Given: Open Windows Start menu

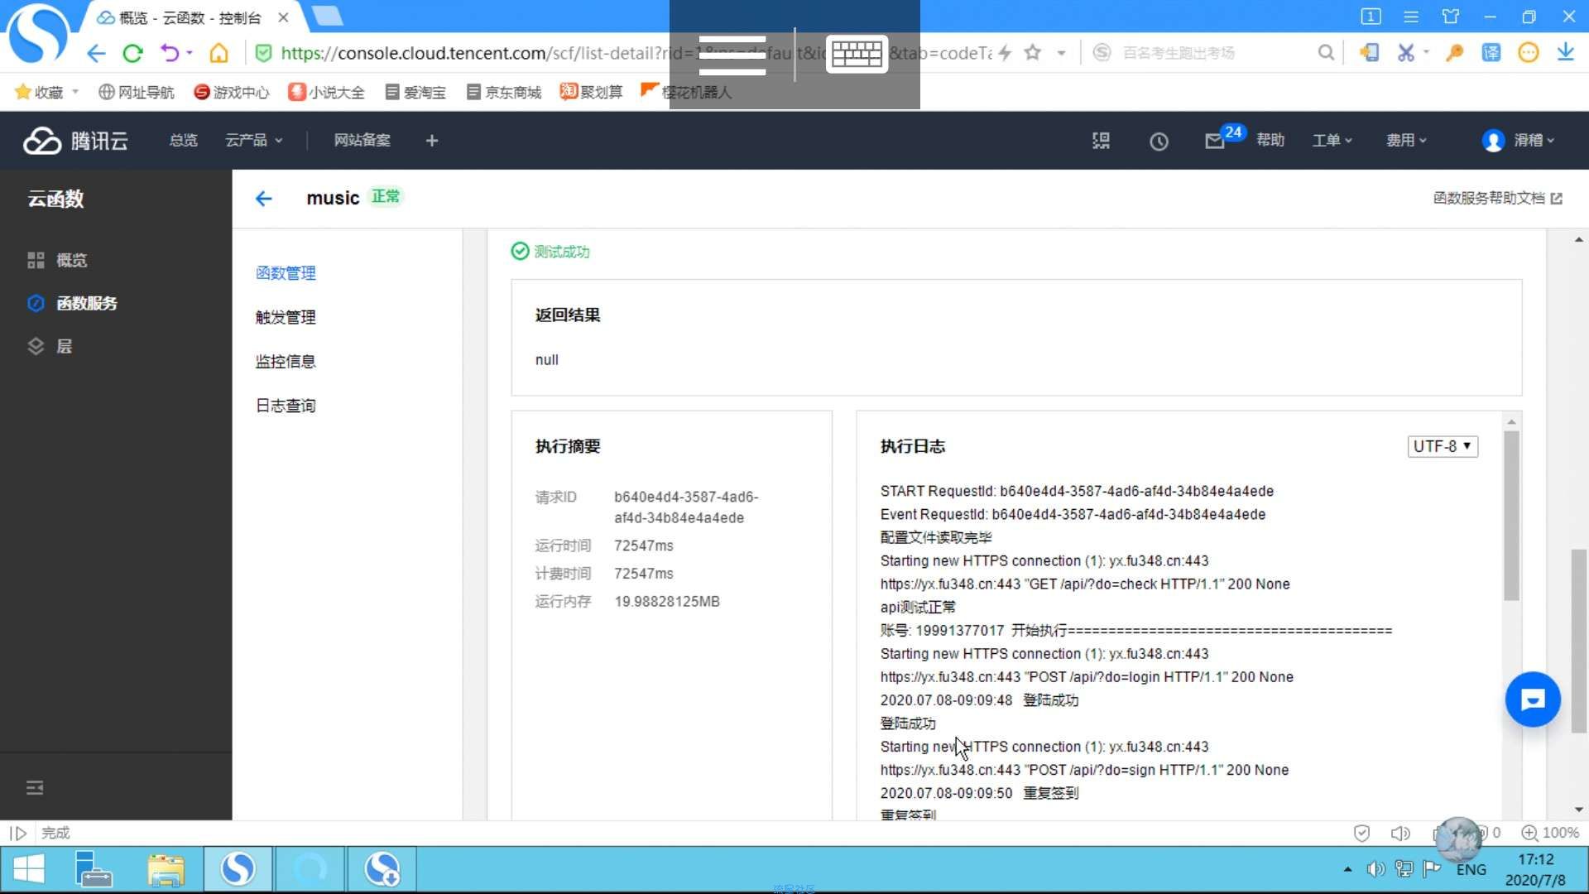Looking at the screenshot, I should click(29, 869).
